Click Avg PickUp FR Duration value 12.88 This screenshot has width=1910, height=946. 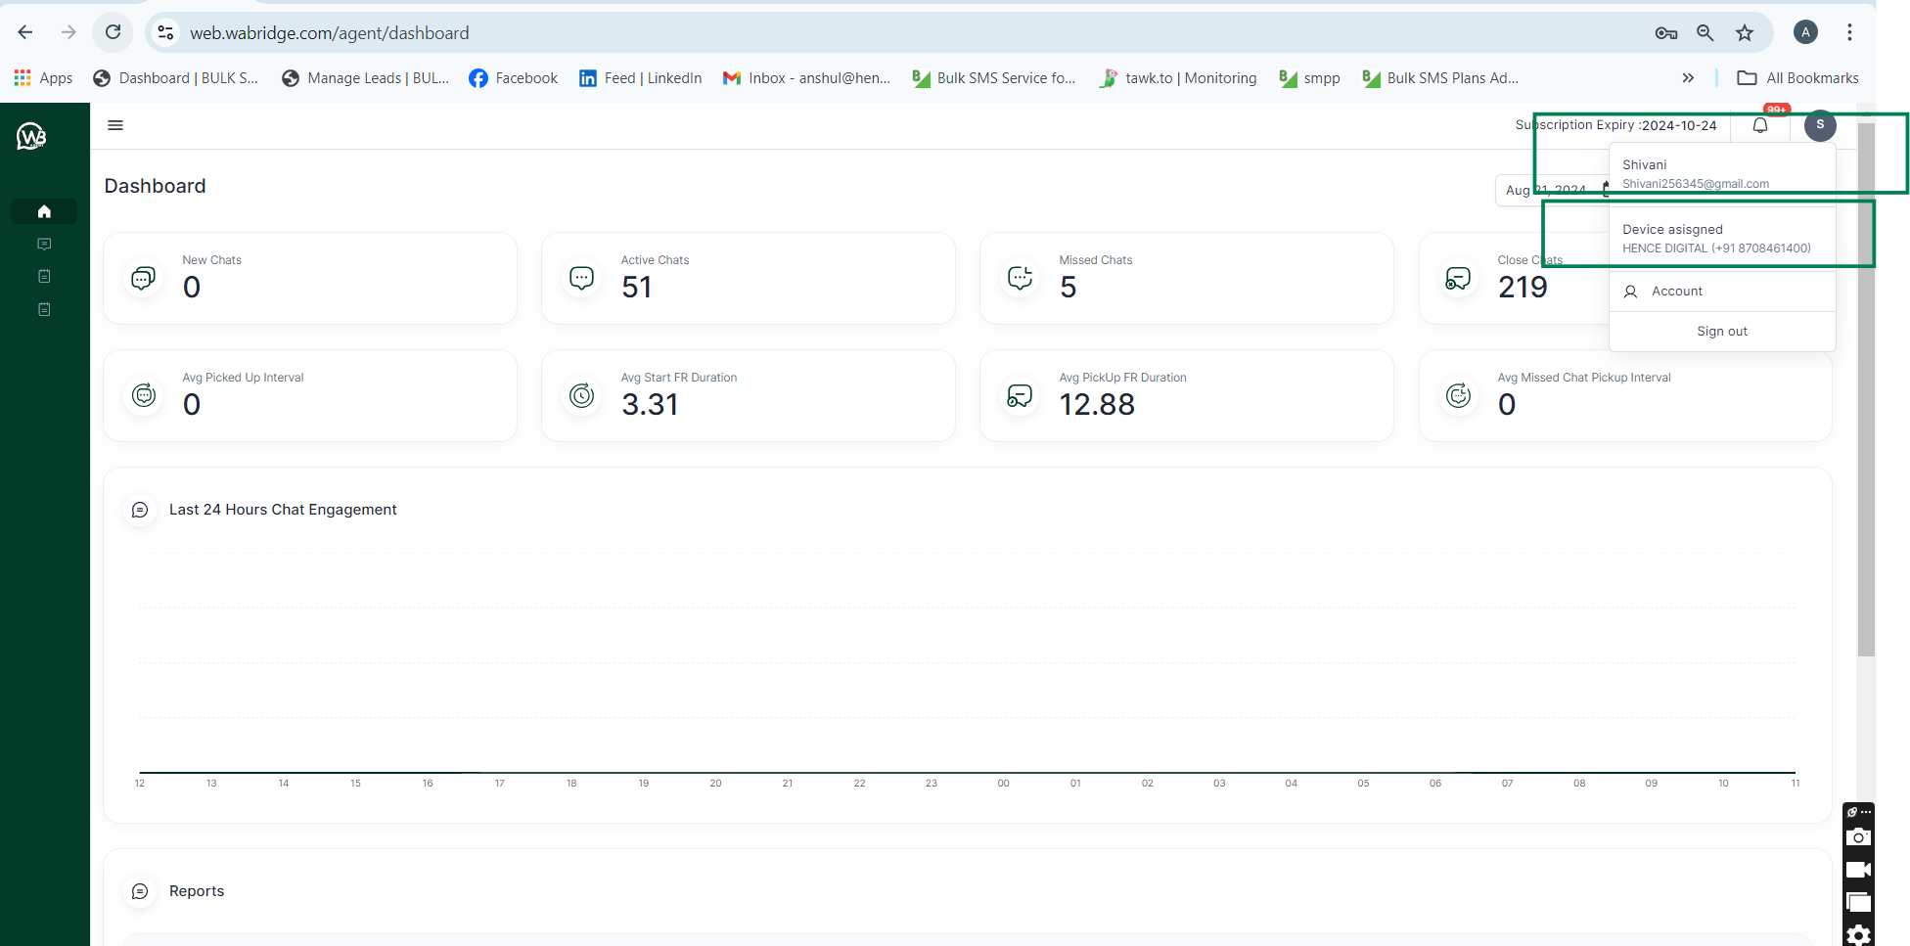1097,405
